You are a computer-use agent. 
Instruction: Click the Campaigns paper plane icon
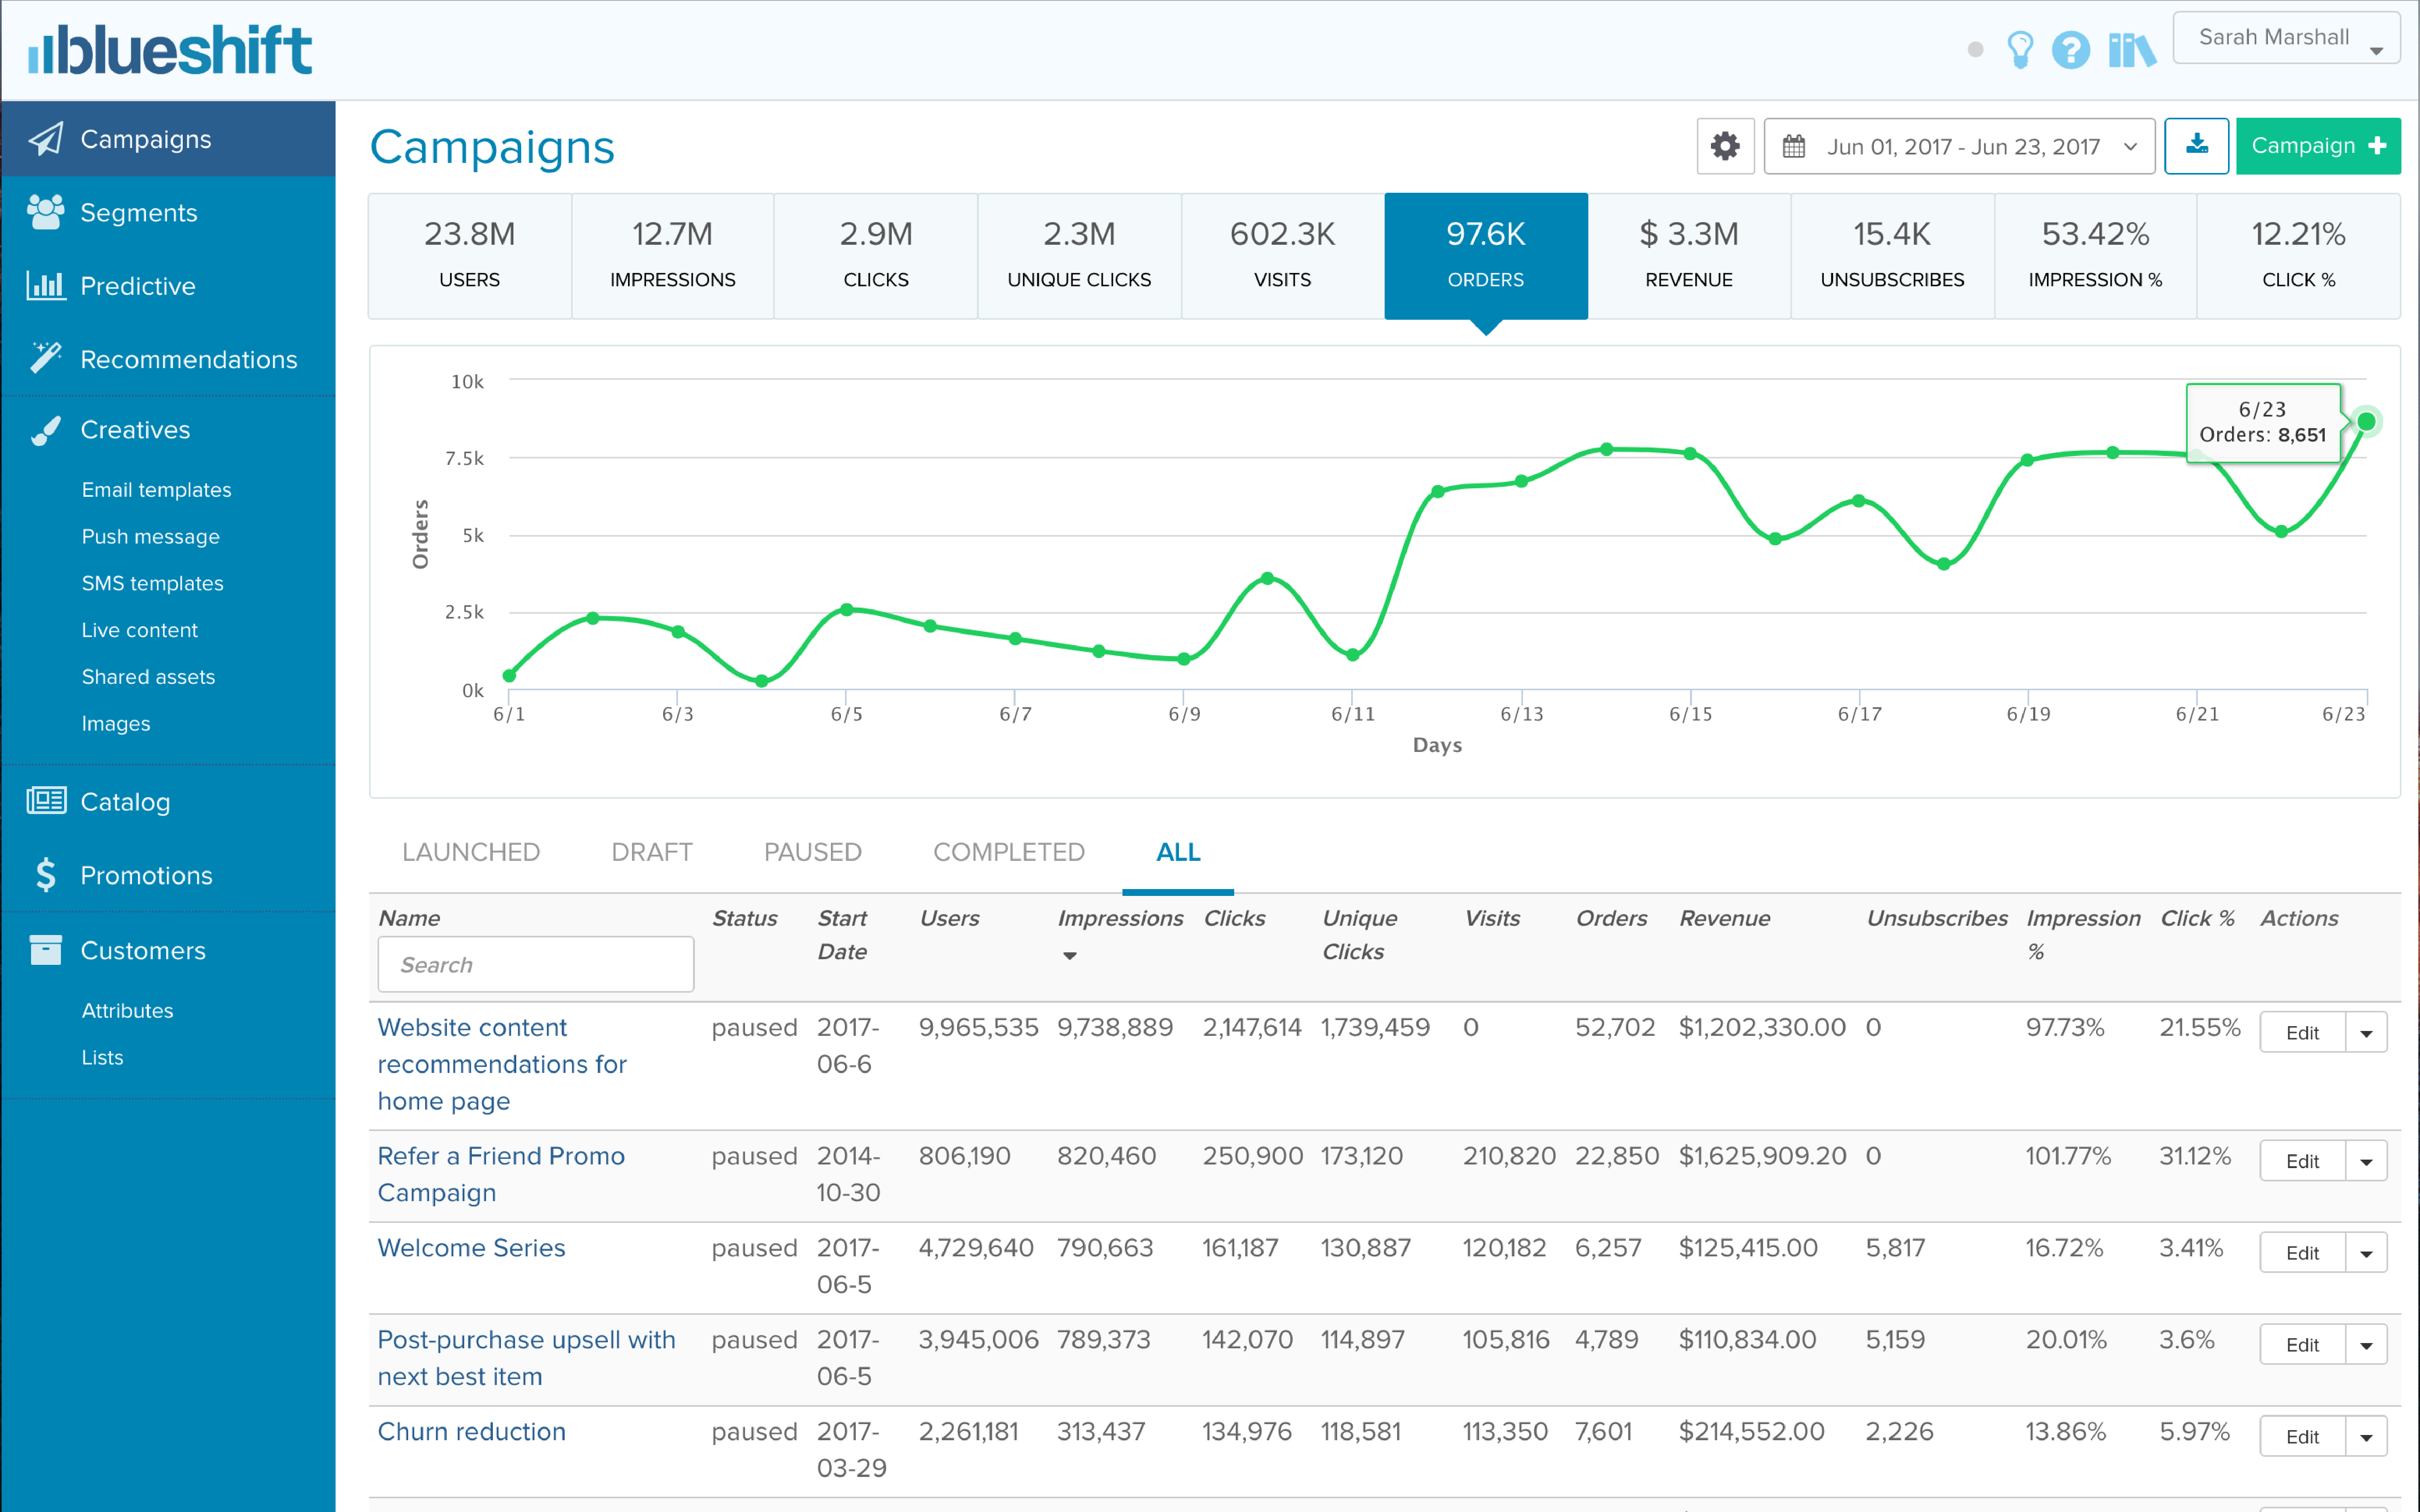(46, 139)
